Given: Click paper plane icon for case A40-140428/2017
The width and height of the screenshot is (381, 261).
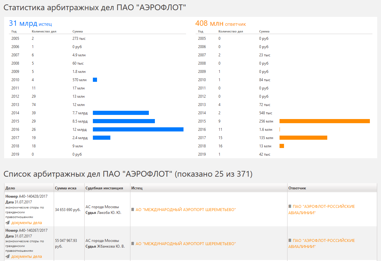Looking at the screenshot, I should 8,222.
